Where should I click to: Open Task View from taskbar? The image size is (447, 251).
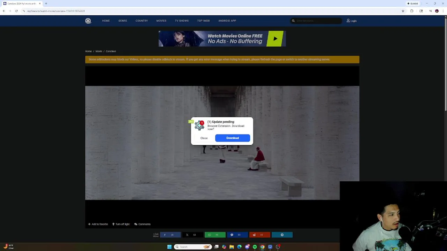(217, 247)
